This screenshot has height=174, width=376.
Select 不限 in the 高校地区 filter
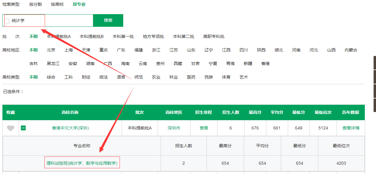tap(34, 50)
